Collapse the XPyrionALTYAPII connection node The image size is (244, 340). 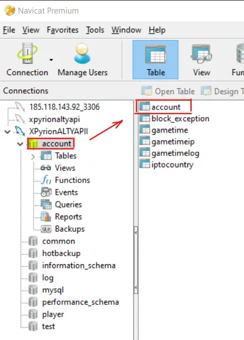click(8, 132)
